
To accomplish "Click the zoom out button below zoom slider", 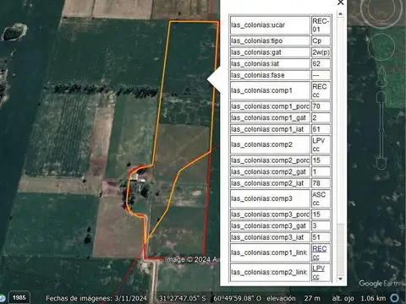I will [381, 164].
